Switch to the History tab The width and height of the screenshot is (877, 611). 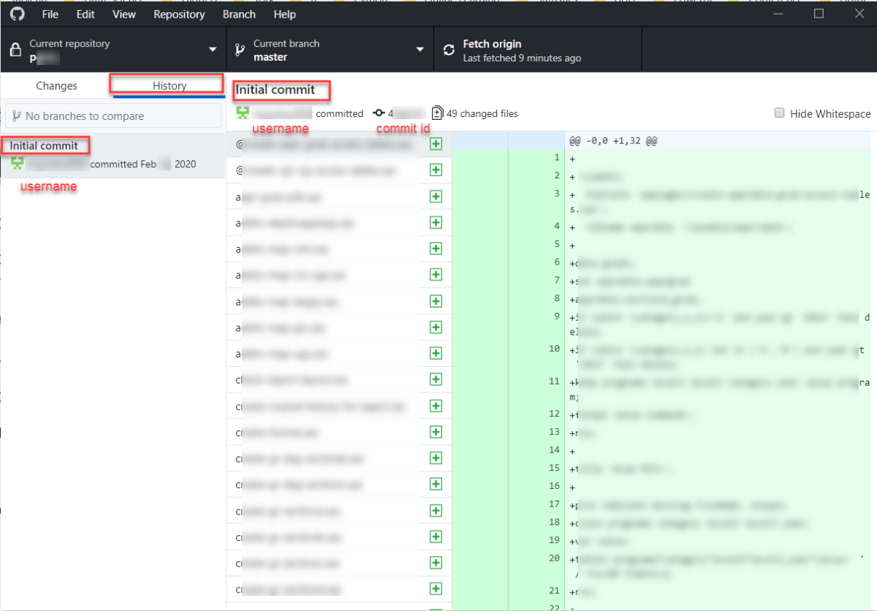[170, 86]
